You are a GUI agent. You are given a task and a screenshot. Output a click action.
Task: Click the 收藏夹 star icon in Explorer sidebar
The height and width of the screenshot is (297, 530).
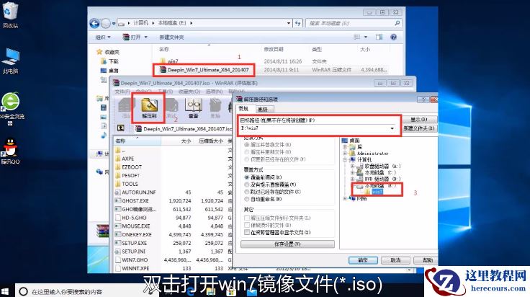click(x=99, y=52)
